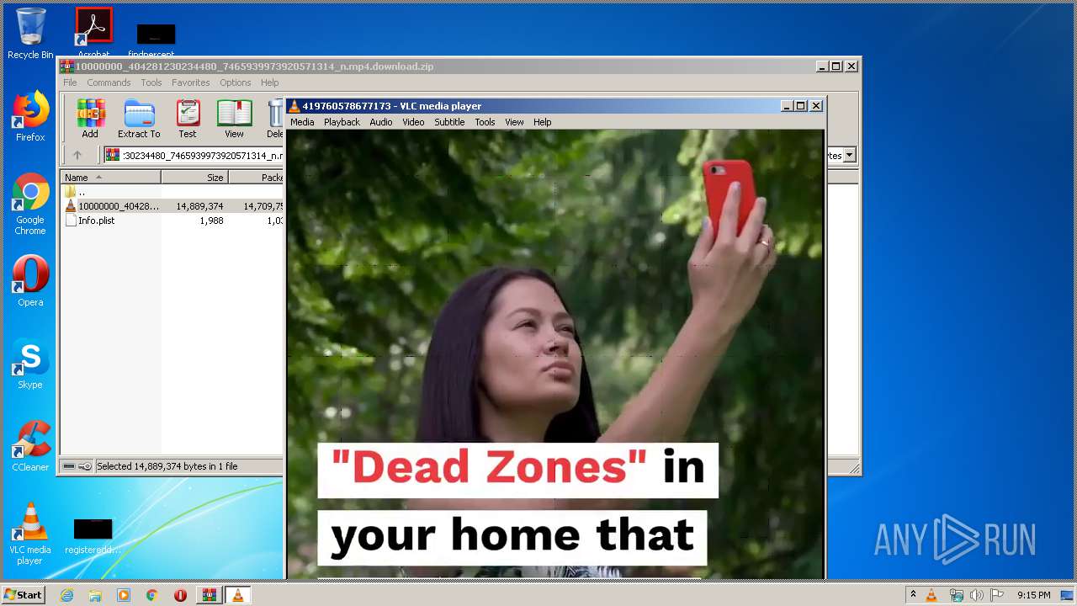Open VLC Tools menu
This screenshot has height=606, width=1077.
point(485,122)
